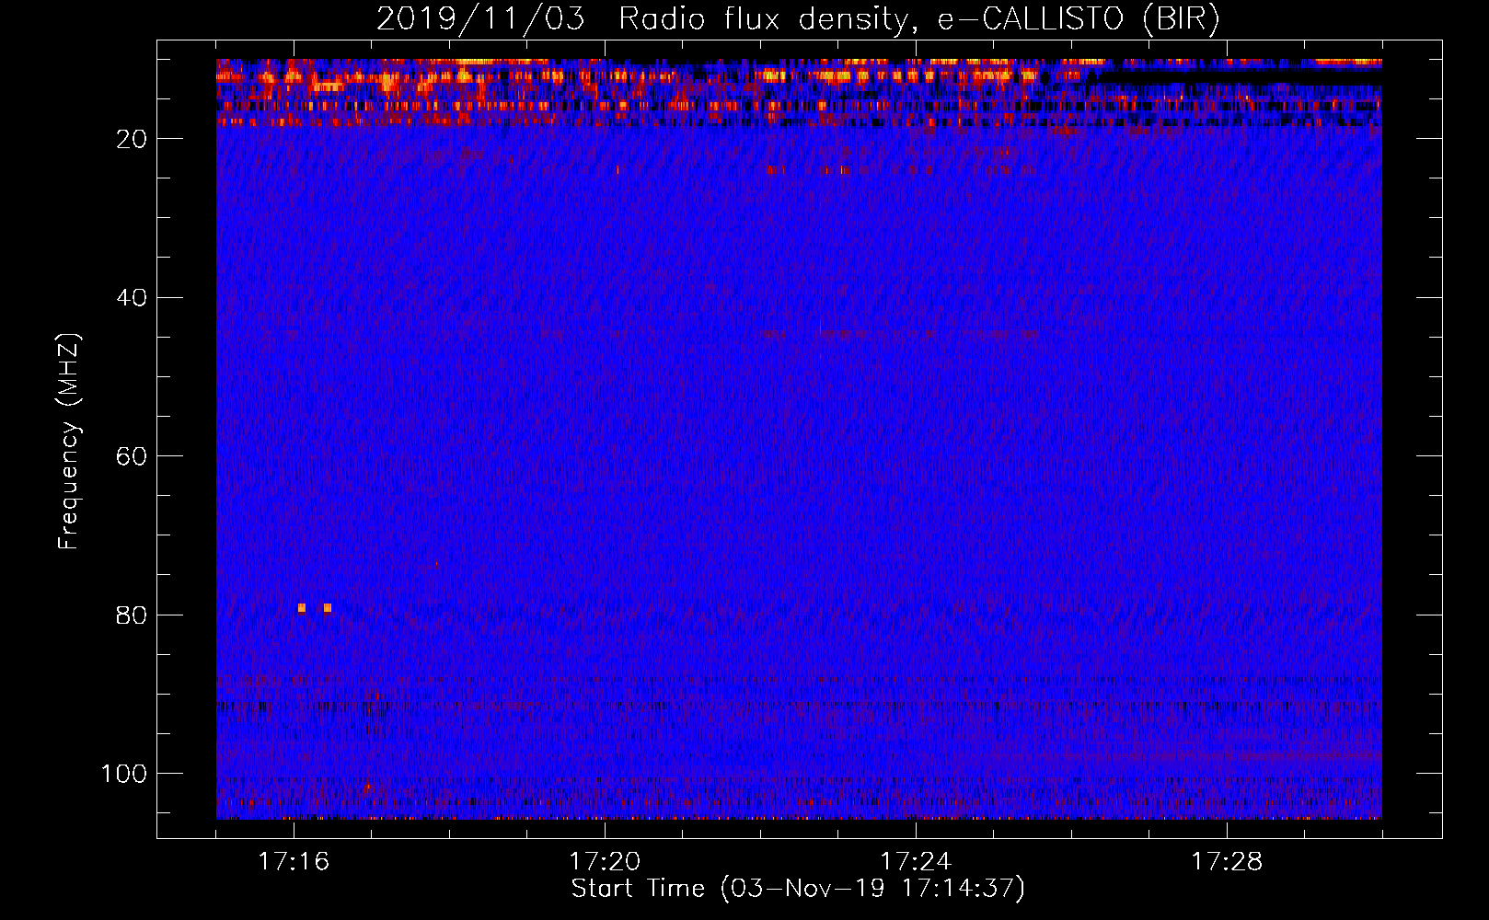1489x920 pixels.
Task: Click the right orange spot near 80 MHz
Action: (x=328, y=608)
